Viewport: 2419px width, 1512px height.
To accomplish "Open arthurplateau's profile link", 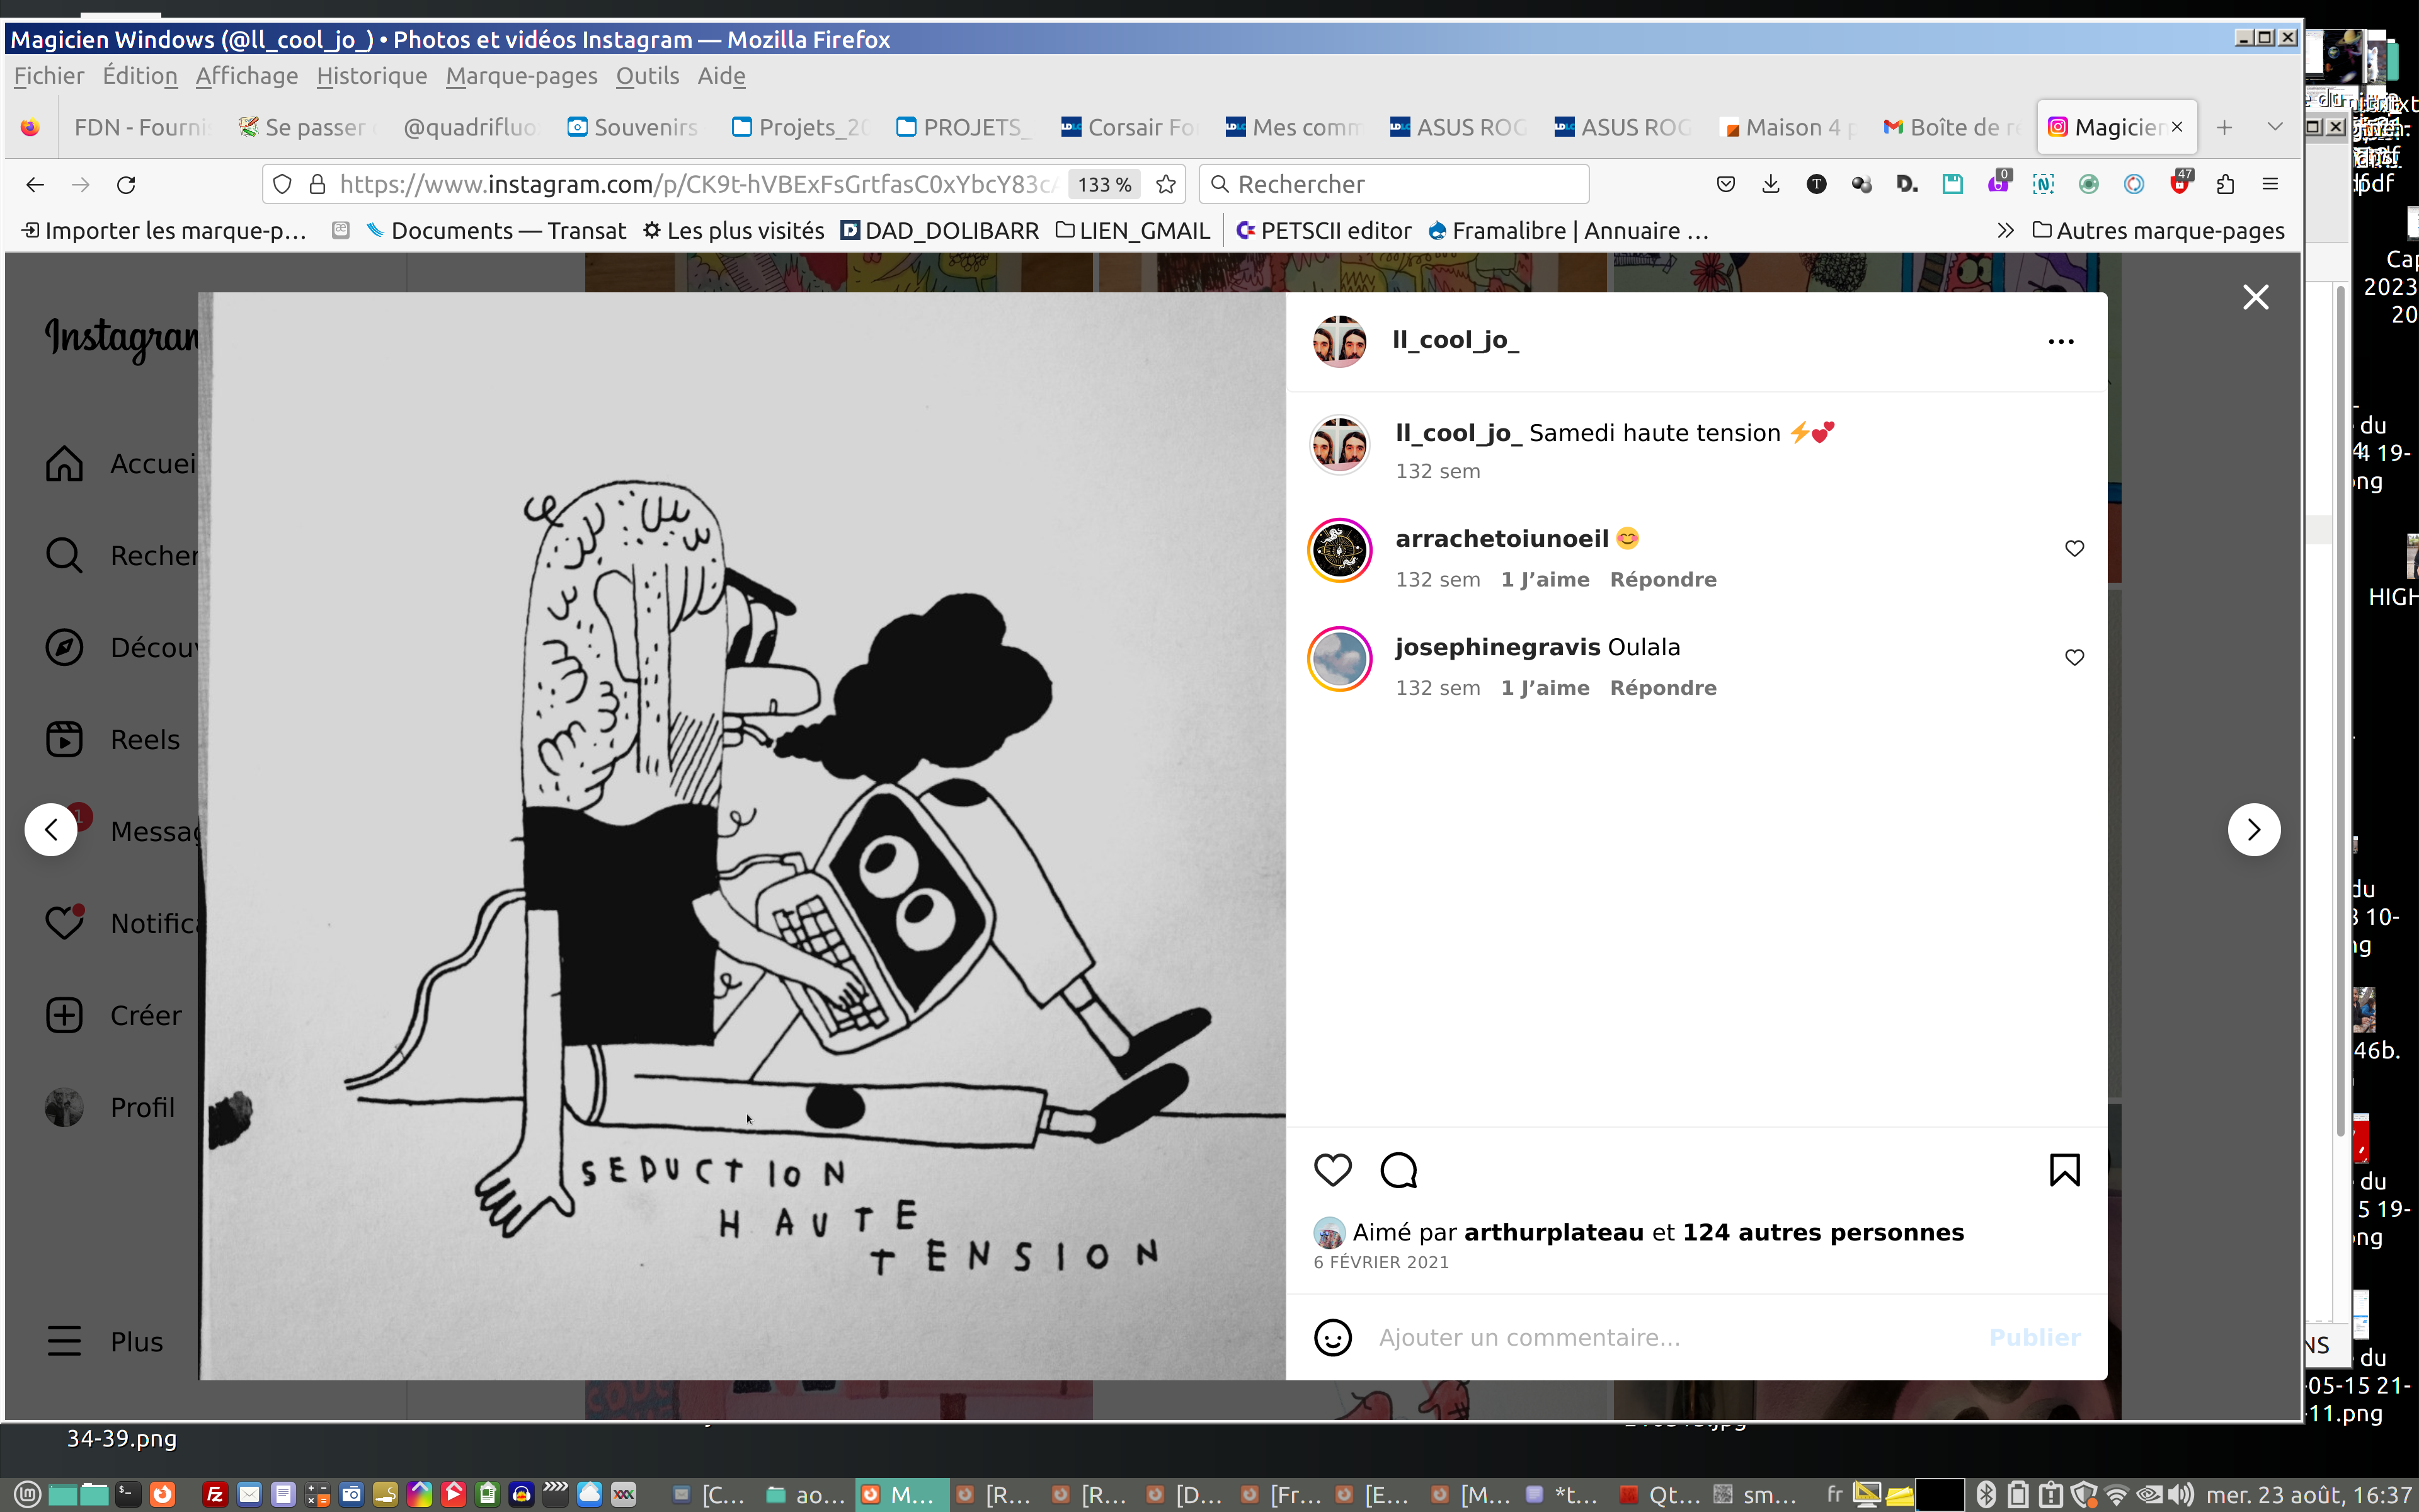I will coord(1552,1232).
